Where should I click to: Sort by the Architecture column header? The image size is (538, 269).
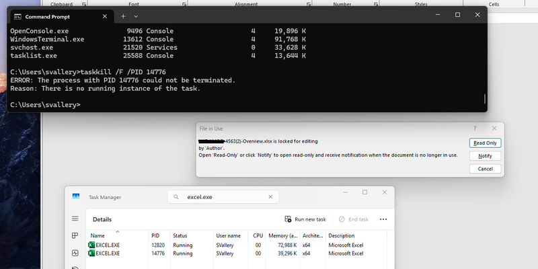(x=313, y=236)
